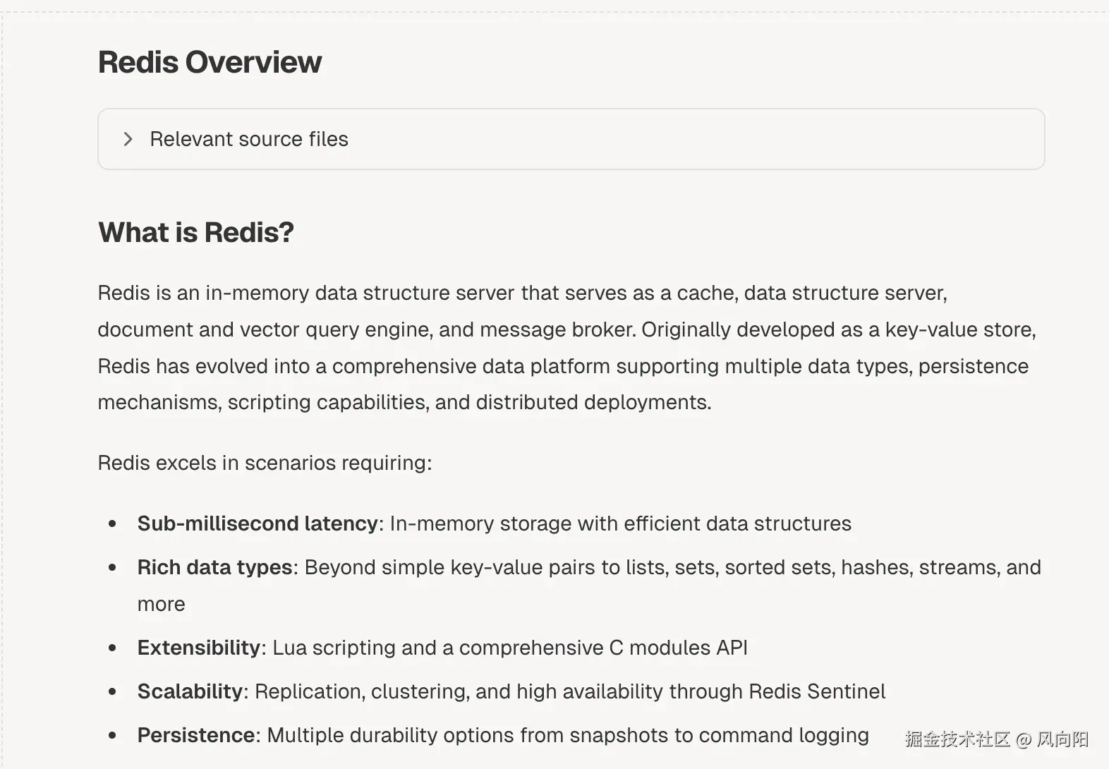Click the bold 'Scalability' term
Viewport: 1109px width, 769px height.
point(190,691)
